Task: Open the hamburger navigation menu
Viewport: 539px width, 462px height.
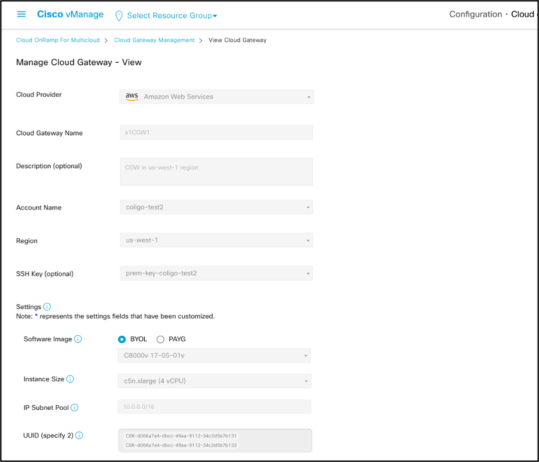Action: pyautogui.click(x=21, y=15)
